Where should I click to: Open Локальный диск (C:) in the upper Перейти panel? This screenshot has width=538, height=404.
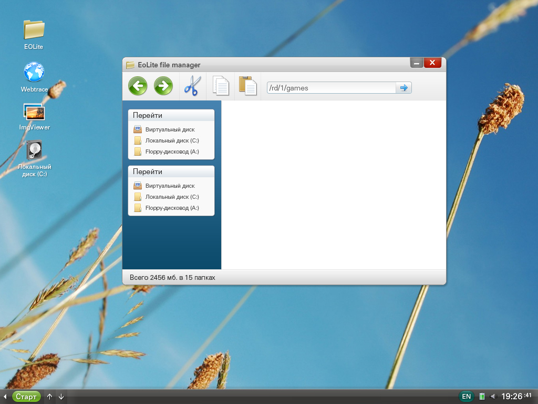point(172,140)
